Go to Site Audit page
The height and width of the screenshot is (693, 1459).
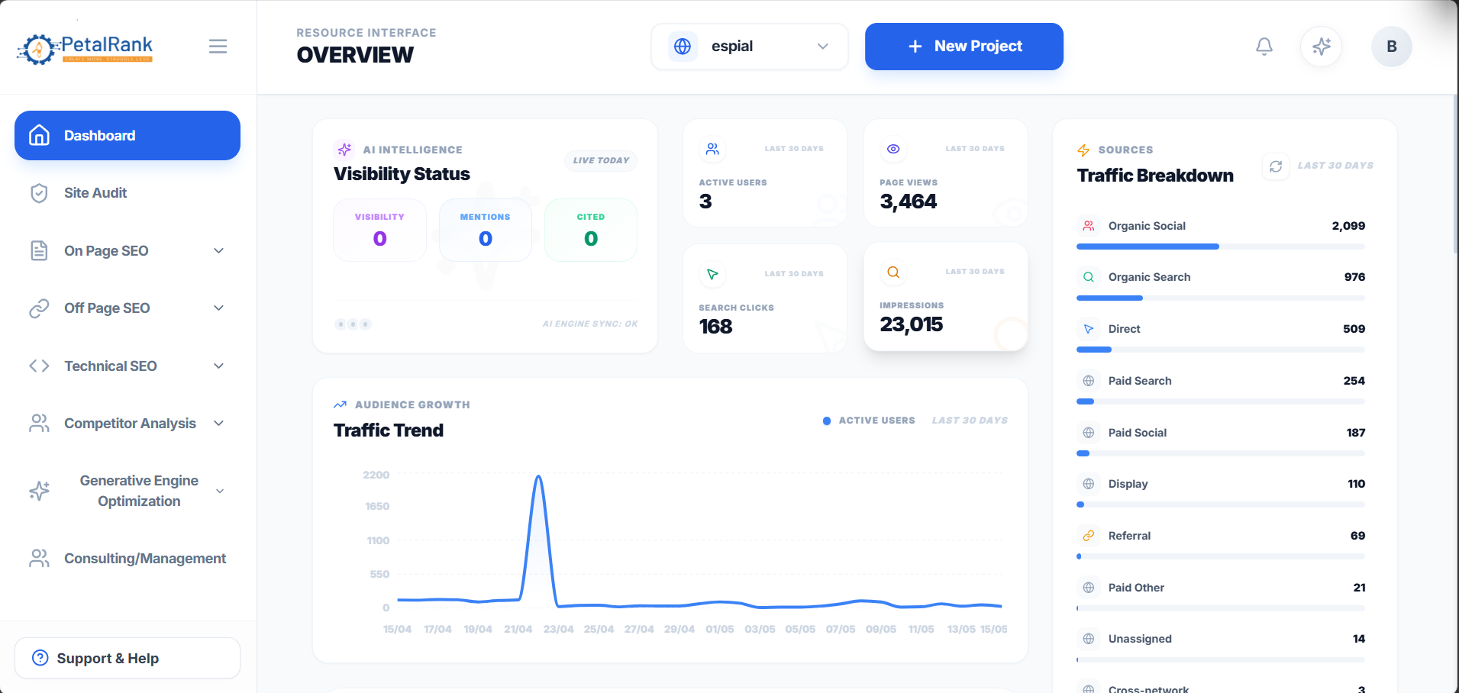tap(128, 193)
